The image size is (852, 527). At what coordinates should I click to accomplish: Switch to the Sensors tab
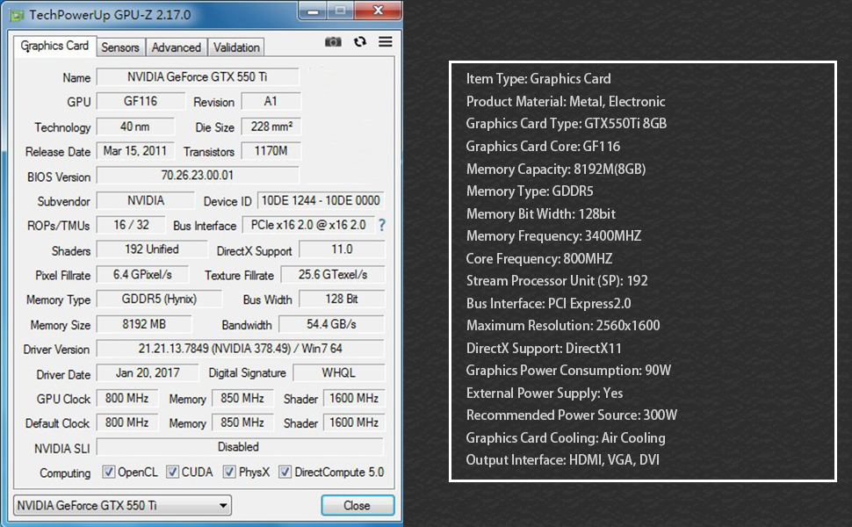coord(120,47)
